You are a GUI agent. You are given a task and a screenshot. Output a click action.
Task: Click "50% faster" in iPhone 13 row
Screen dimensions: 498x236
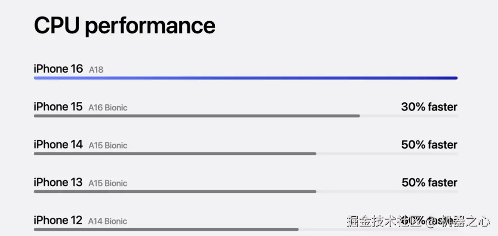click(x=429, y=183)
